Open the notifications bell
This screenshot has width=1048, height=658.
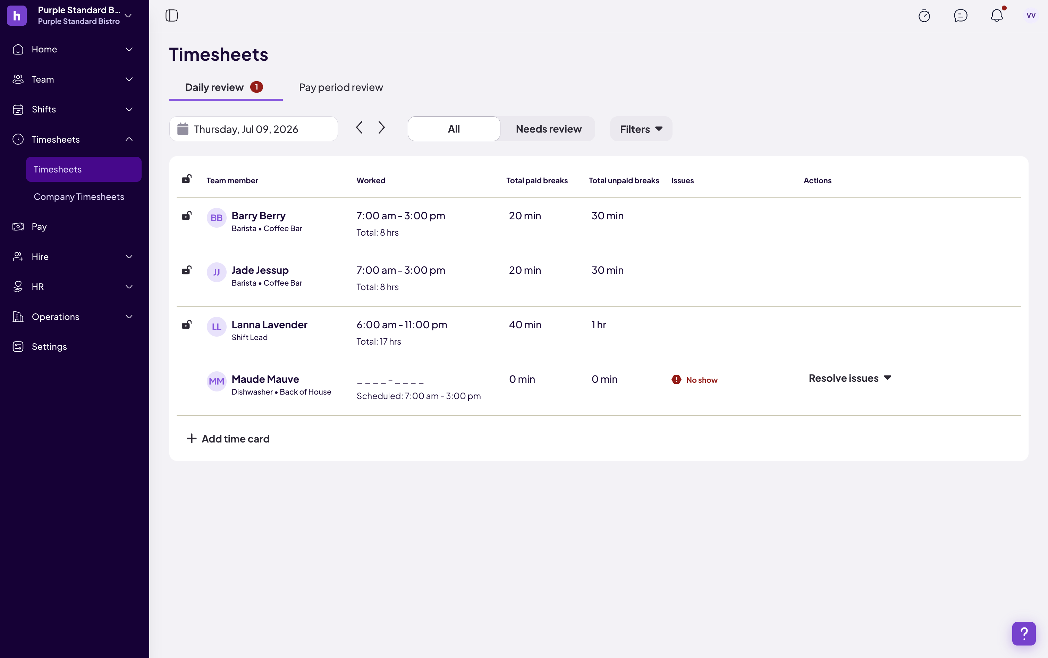coord(997,16)
